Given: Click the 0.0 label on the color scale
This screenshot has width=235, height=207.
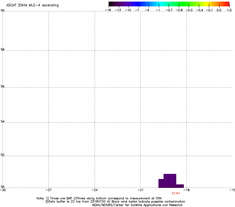Looking at the screenshot, I should tap(219, 10).
